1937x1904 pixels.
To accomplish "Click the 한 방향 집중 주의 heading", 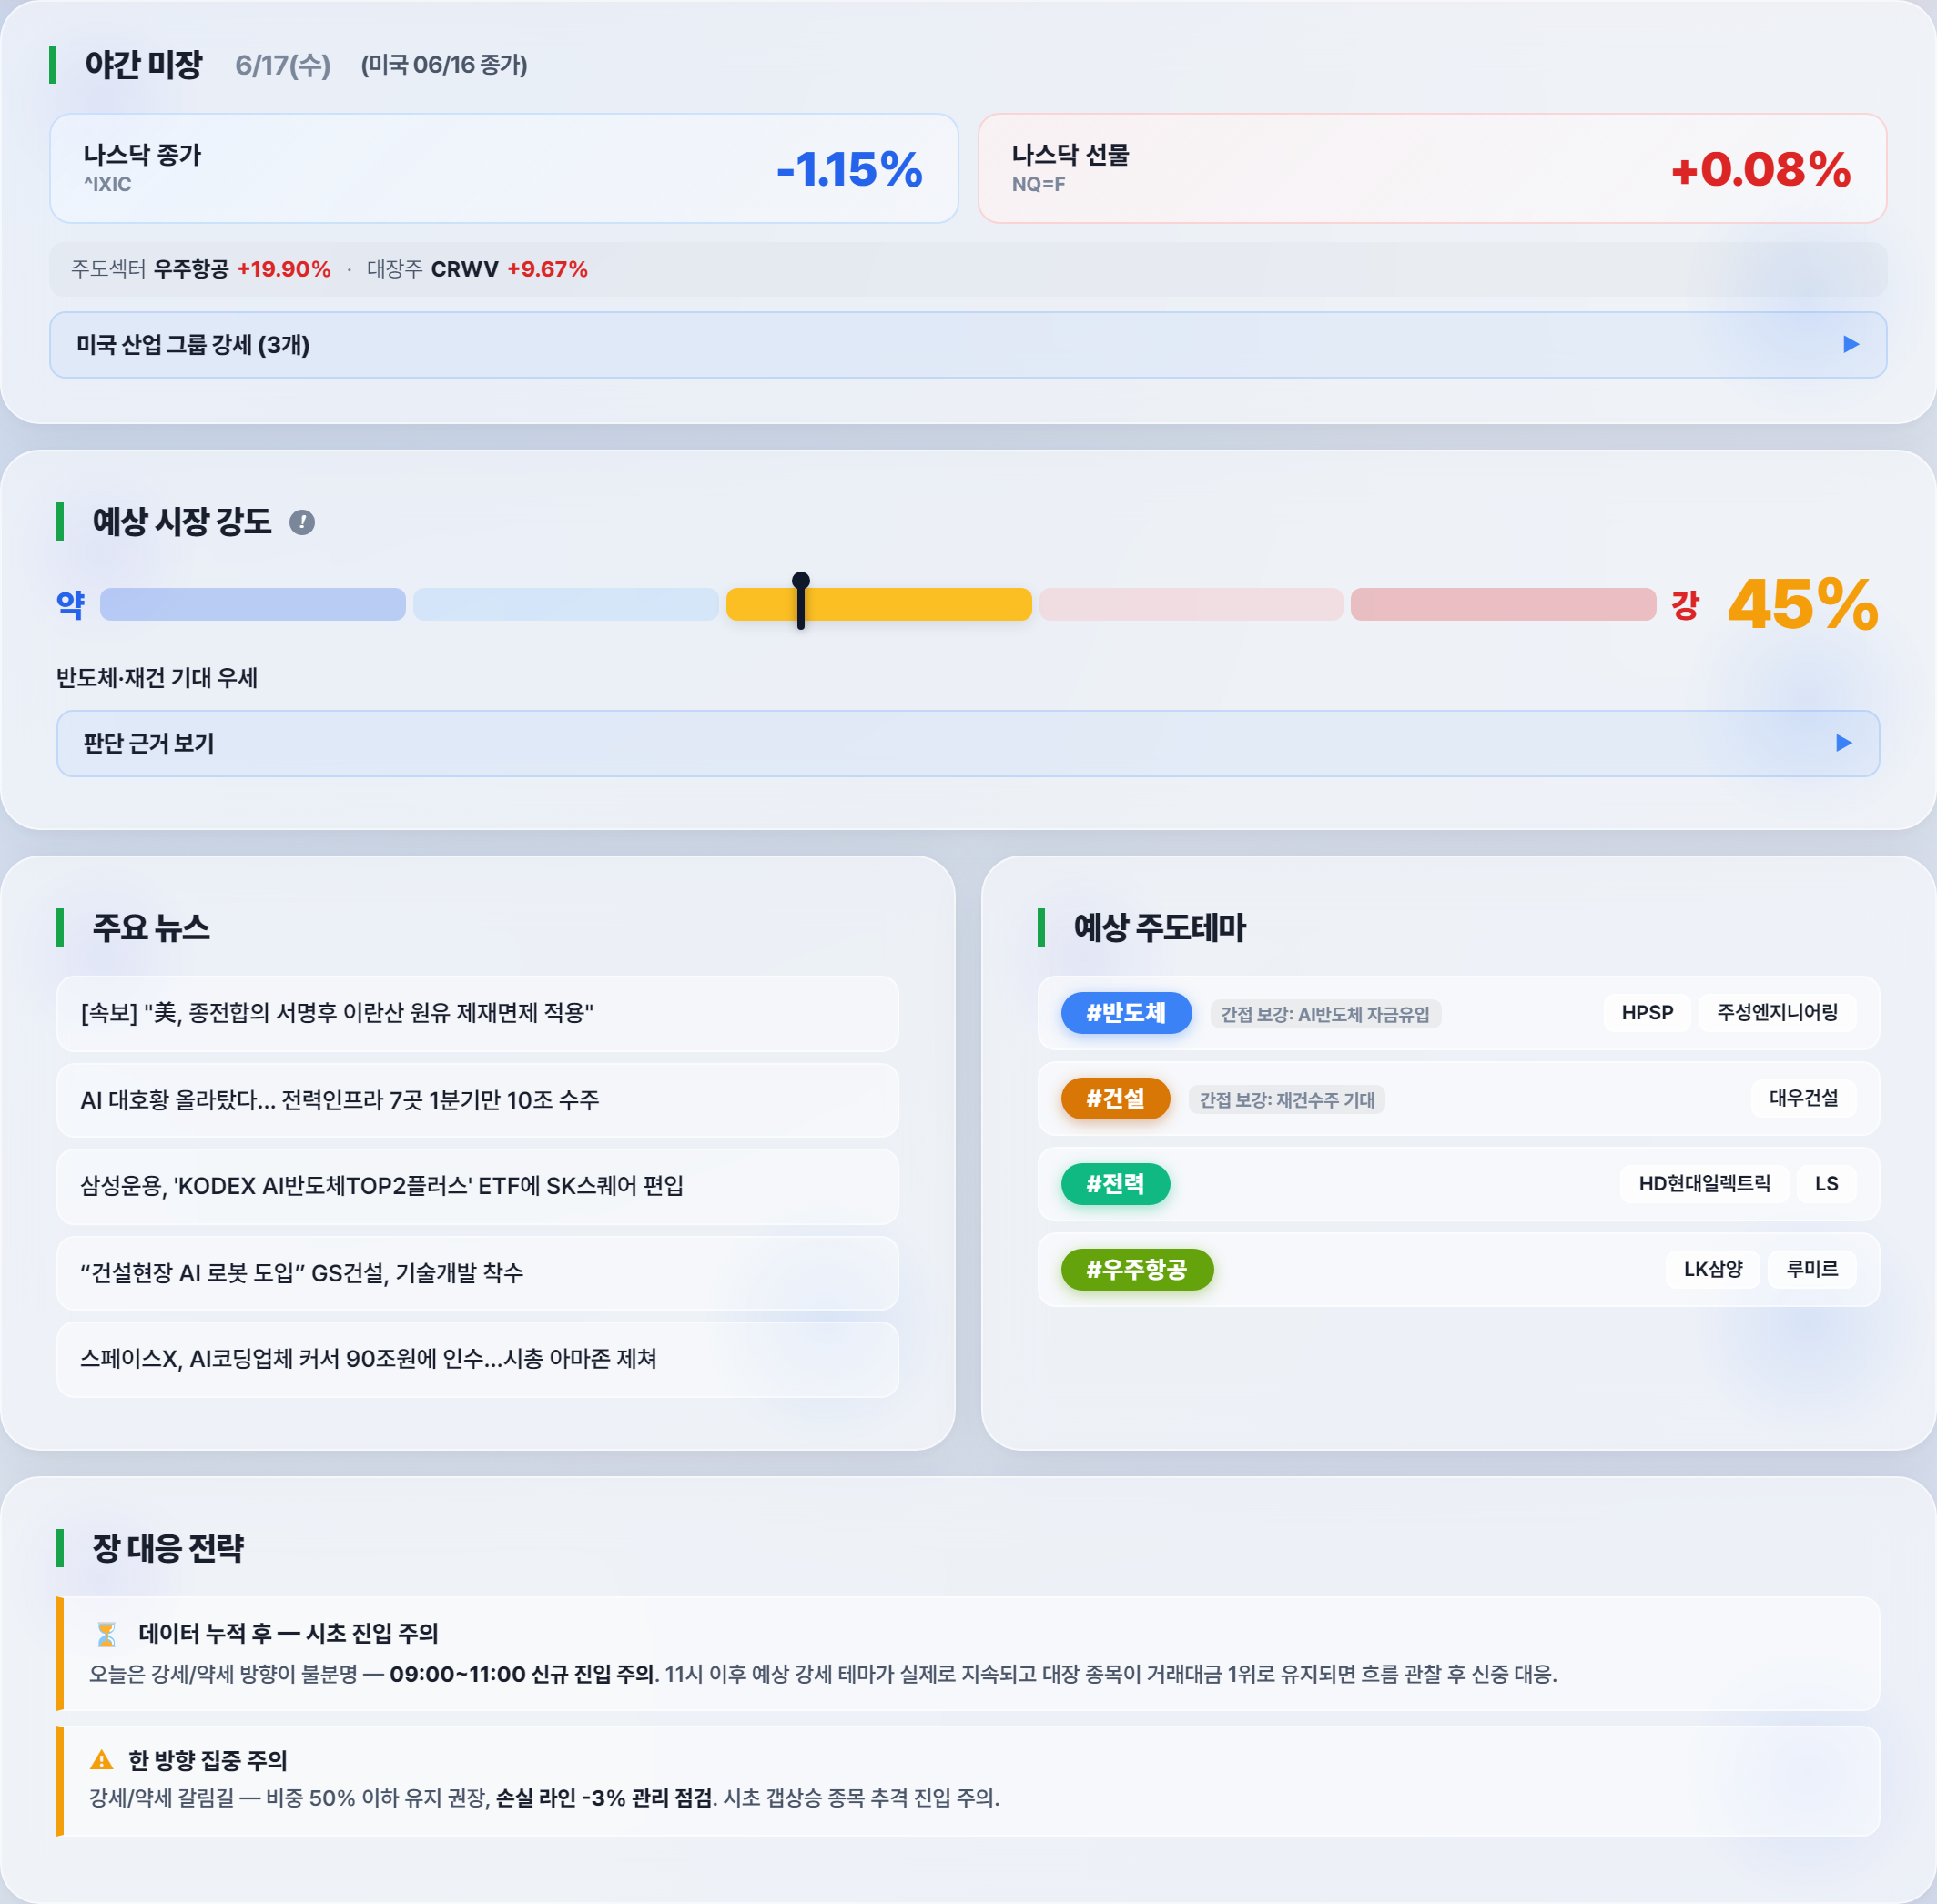I will [x=208, y=1760].
